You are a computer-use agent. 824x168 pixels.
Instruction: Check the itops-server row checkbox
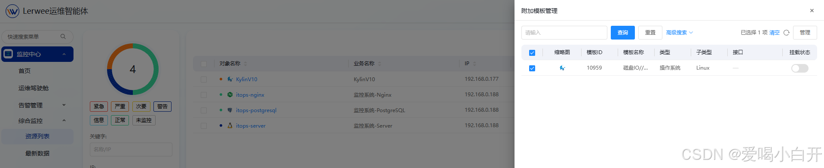click(x=204, y=125)
